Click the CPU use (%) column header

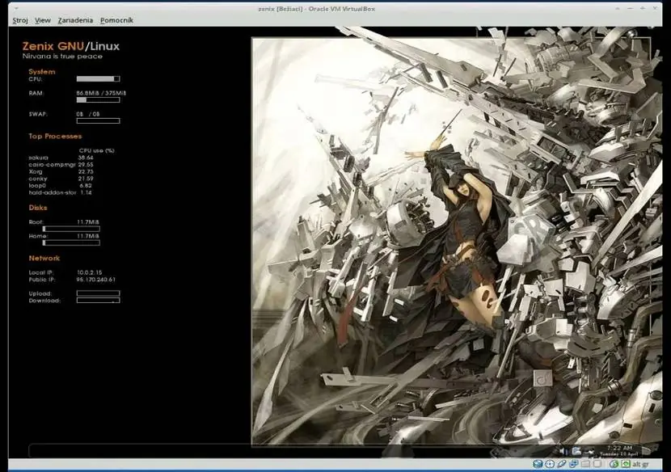[x=97, y=150]
